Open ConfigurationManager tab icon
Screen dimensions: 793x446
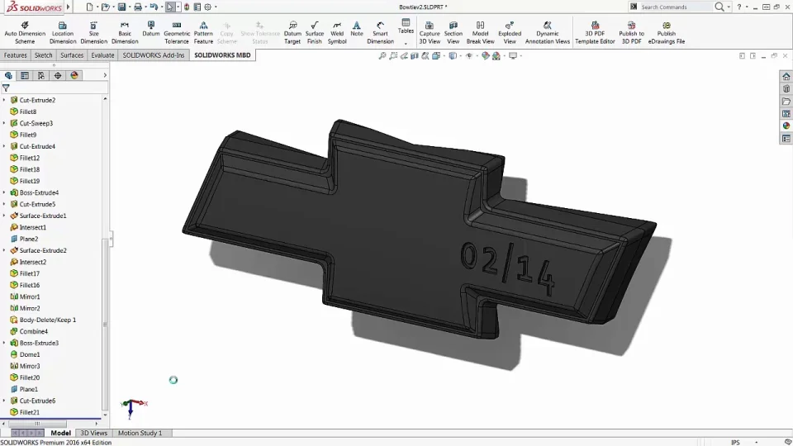click(x=41, y=75)
